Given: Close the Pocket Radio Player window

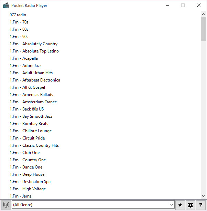Looking at the screenshot, I should 199,6.
